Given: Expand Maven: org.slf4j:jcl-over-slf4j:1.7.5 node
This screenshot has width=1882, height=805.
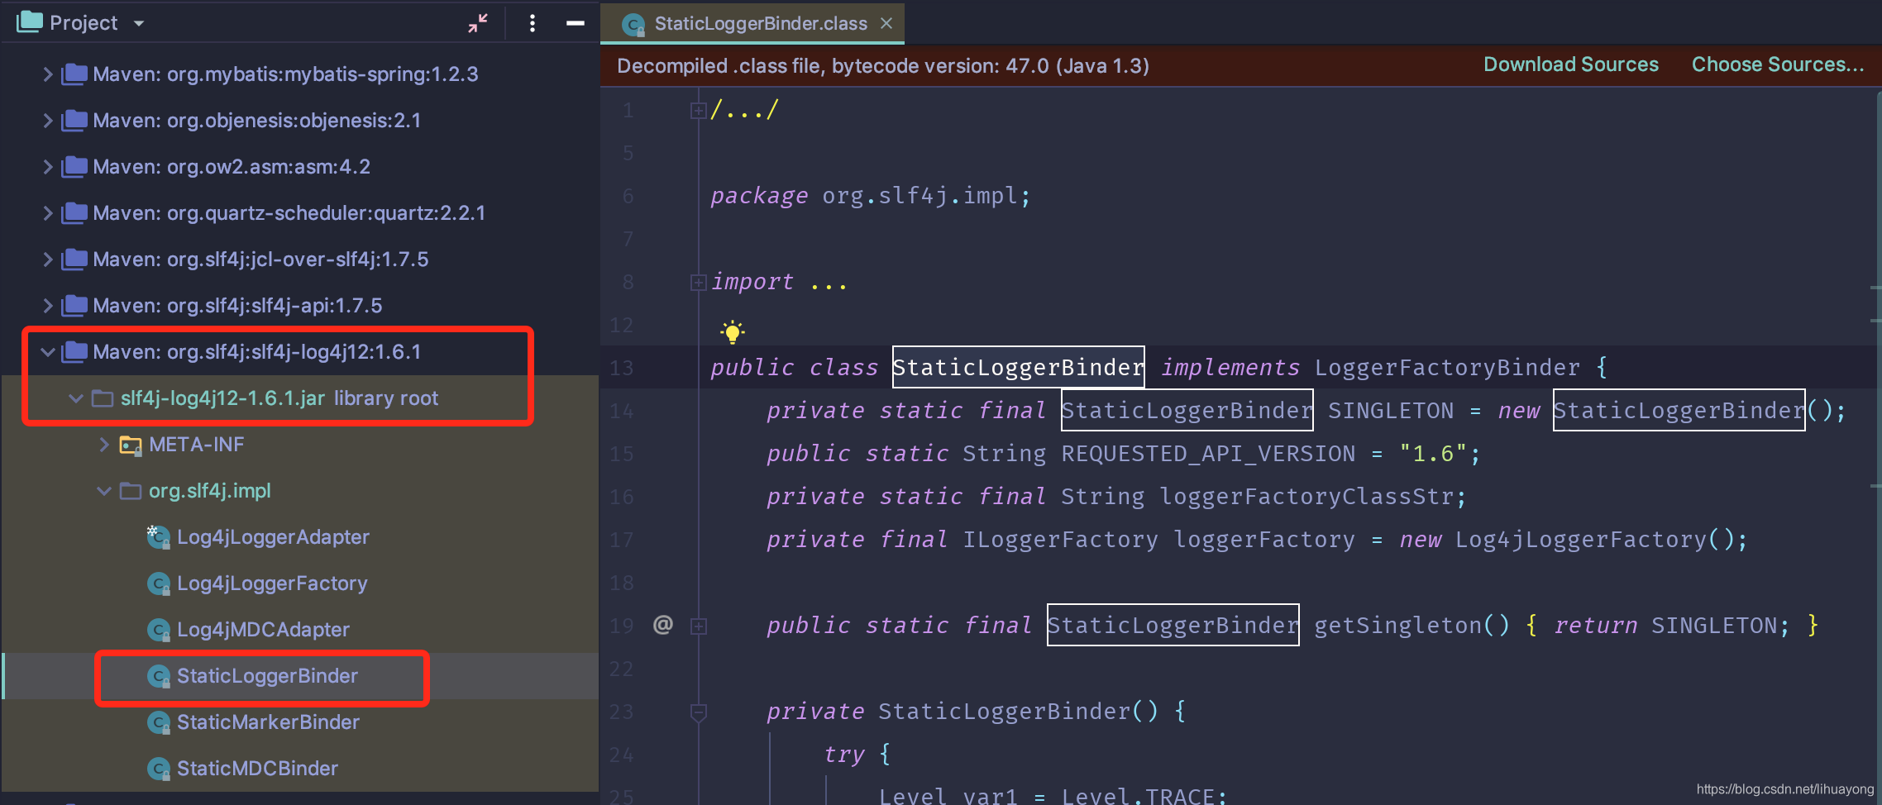Looking at the screenshot, I should 48,260.
